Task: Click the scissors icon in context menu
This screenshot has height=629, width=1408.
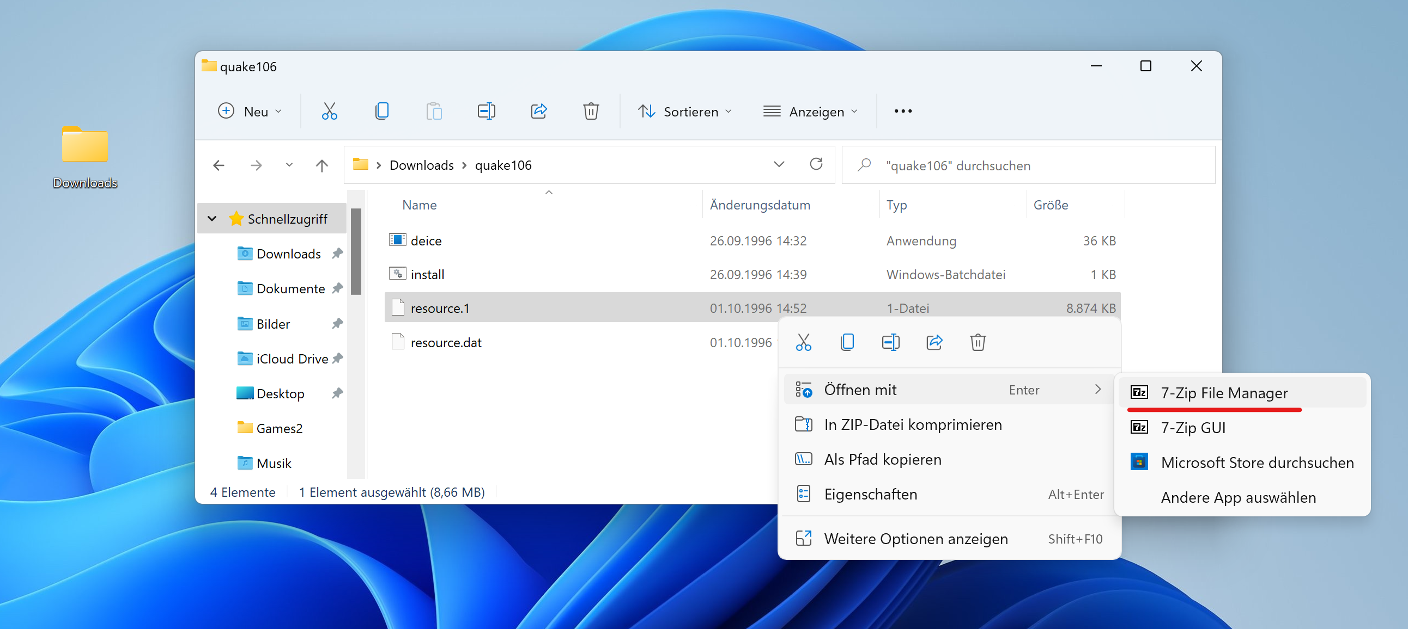Action: point(803,342)
